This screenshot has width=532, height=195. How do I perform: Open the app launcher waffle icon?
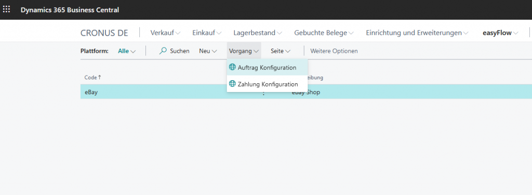pos(6,9)
